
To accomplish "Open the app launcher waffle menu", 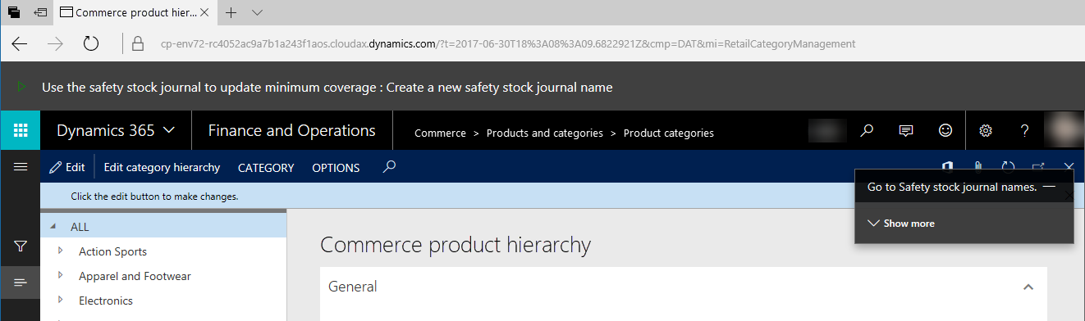I will pos(21,130).
